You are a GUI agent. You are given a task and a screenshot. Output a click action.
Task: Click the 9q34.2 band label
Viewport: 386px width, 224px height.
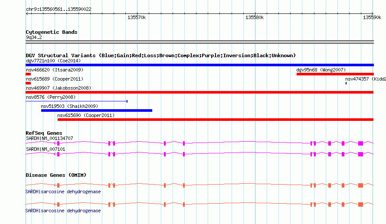tap(34, 37)
